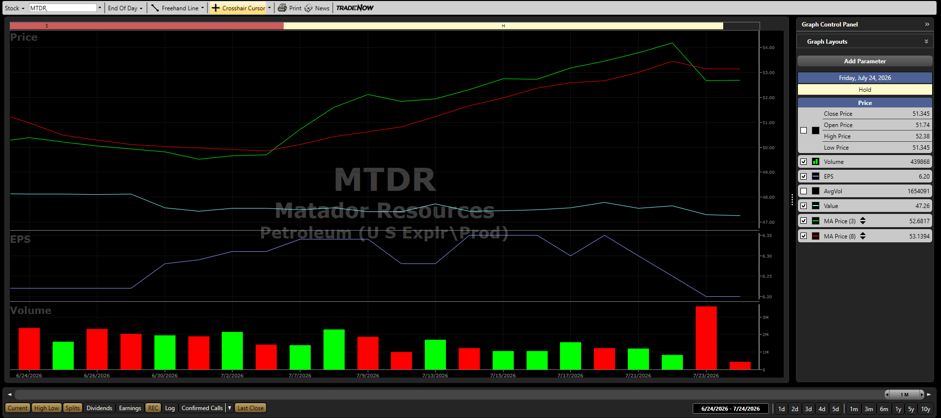Open the EPS line color swatch
This screenshot has width=941, height=418.
pos(816,176)
